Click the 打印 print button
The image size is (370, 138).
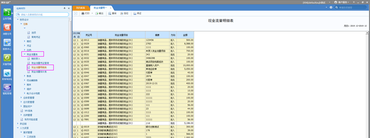pos(86,13)
